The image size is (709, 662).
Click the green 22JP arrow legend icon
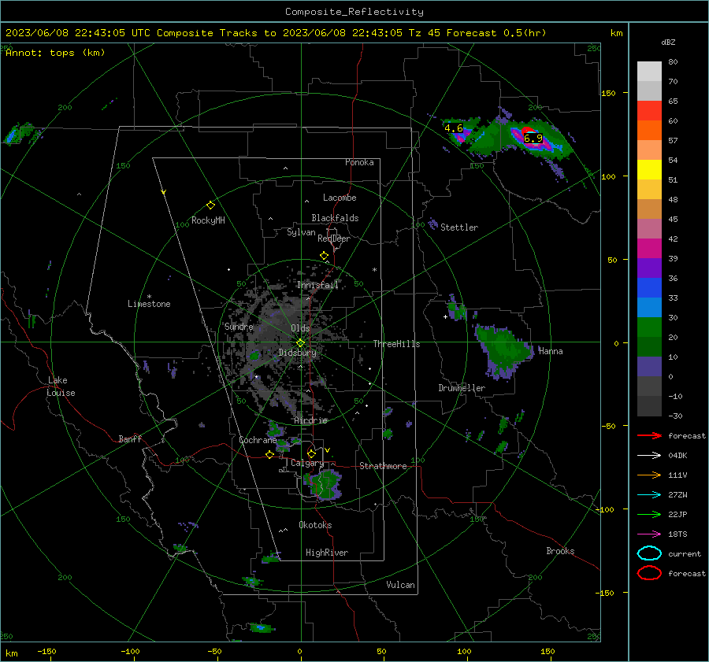(x=649, y=514)
